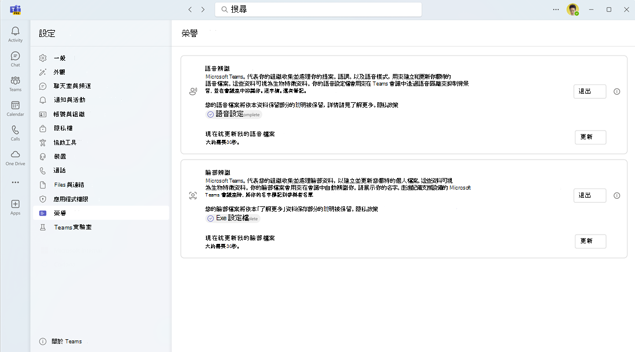Click the shield icon beside 應用程式權限
Viewport: 635px width, 352px height.
click(x=43, y=199)
